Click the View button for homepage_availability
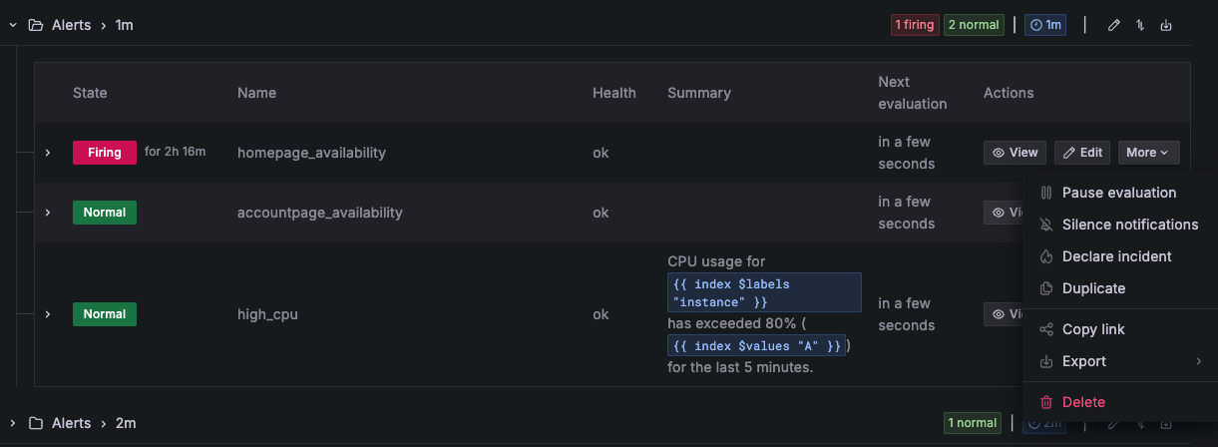This screenshot has height=447, width=1218. (1015, 153)
